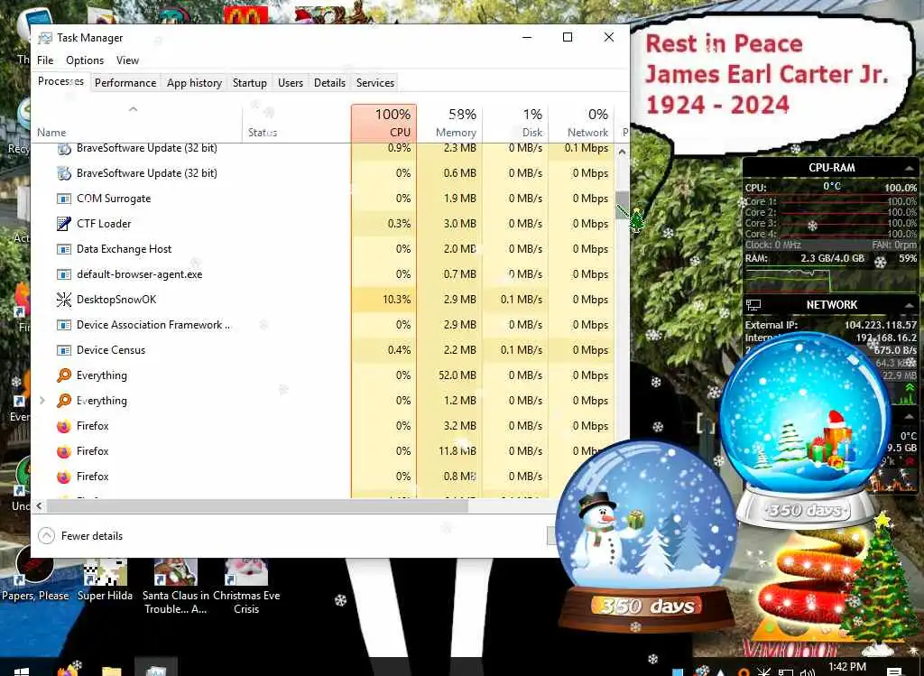
Task: Select the Device Census process icon
Action: tap(64, 350)
